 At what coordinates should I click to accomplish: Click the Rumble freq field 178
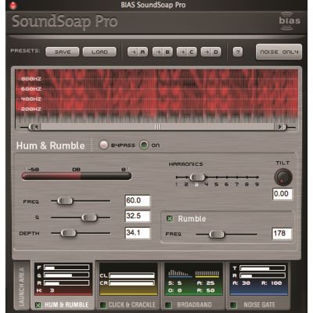pyautogui.click(x=282, y=233)
